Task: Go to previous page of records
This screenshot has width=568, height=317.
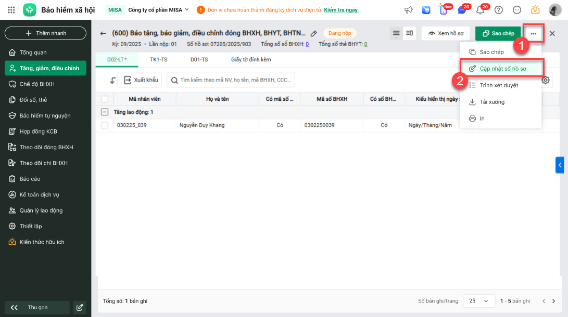Action: coord(544,301)
